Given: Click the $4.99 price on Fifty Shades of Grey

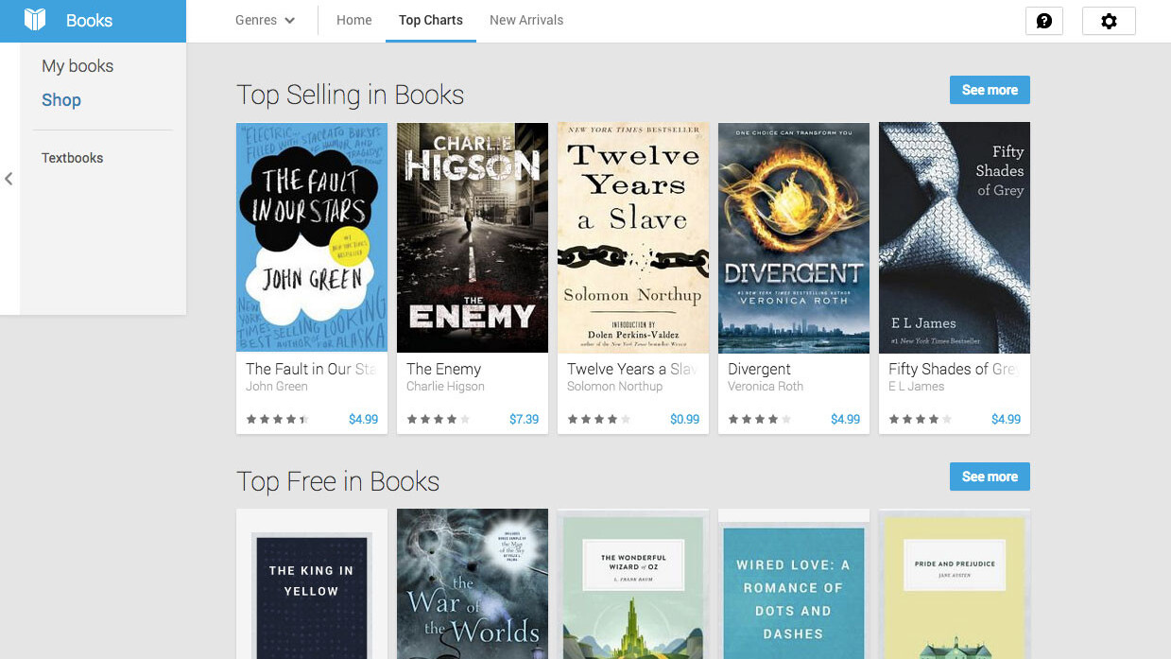Looking at the screenshot, I should pyautogui.click(x=1006, y=419).
